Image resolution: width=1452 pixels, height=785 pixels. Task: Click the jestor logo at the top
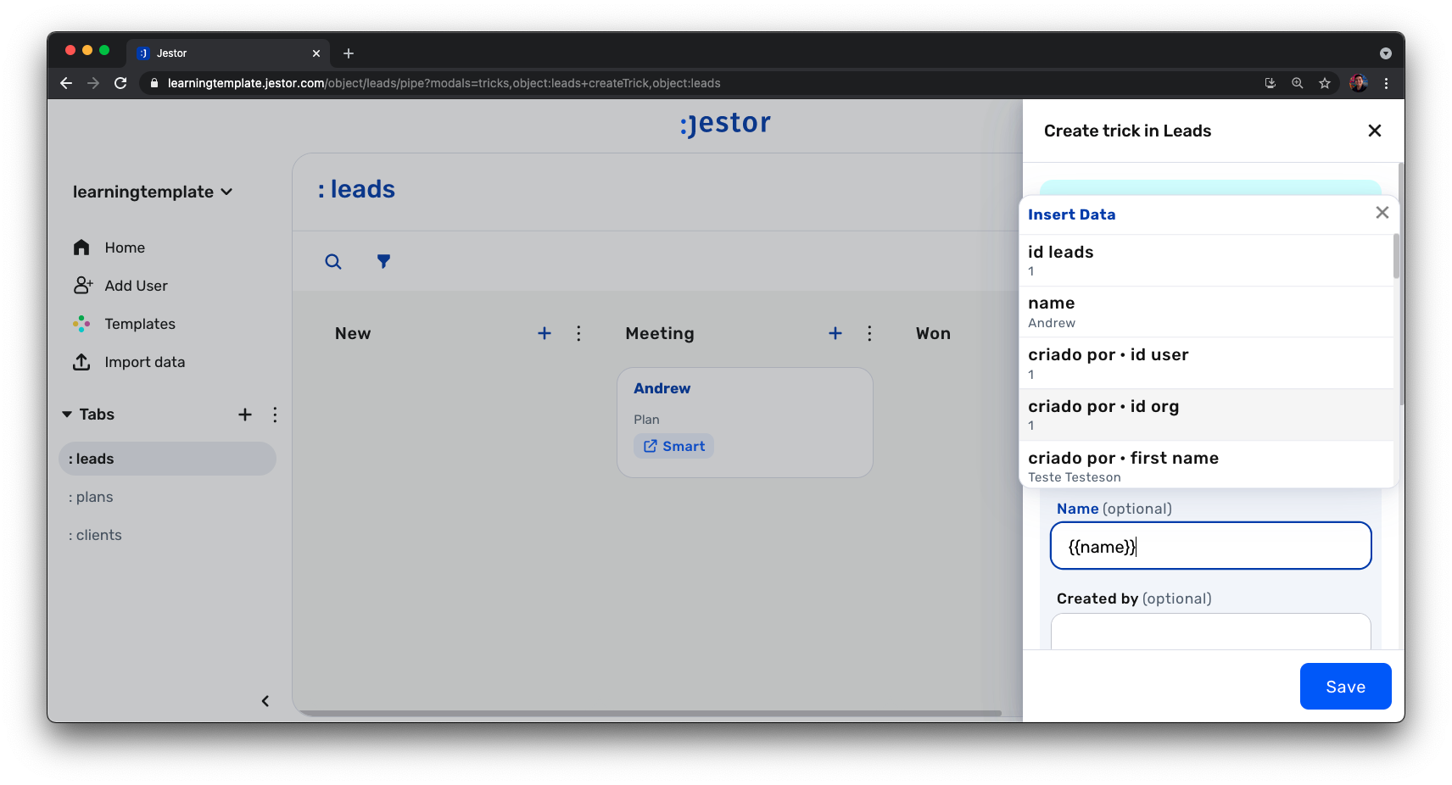coord(725,124)
